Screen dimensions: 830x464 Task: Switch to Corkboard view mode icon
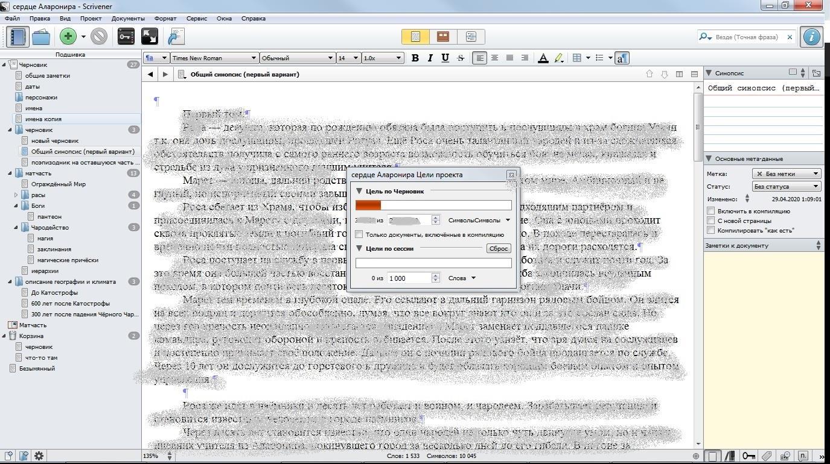click(443, 37)
